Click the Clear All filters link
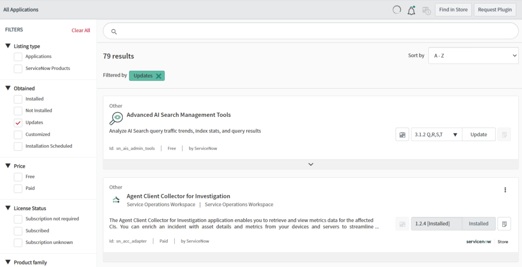Viewport: 522px width, 267px height. [x=81, y=30]
